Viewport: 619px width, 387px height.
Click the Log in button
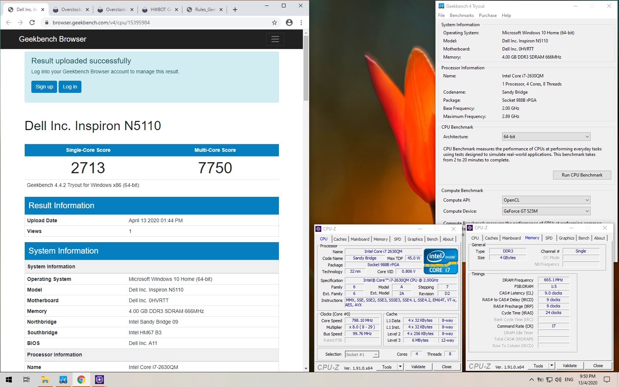70,87
